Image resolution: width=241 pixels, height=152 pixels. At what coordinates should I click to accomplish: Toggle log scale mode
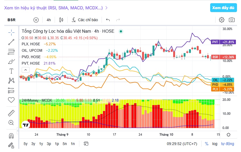215,144
